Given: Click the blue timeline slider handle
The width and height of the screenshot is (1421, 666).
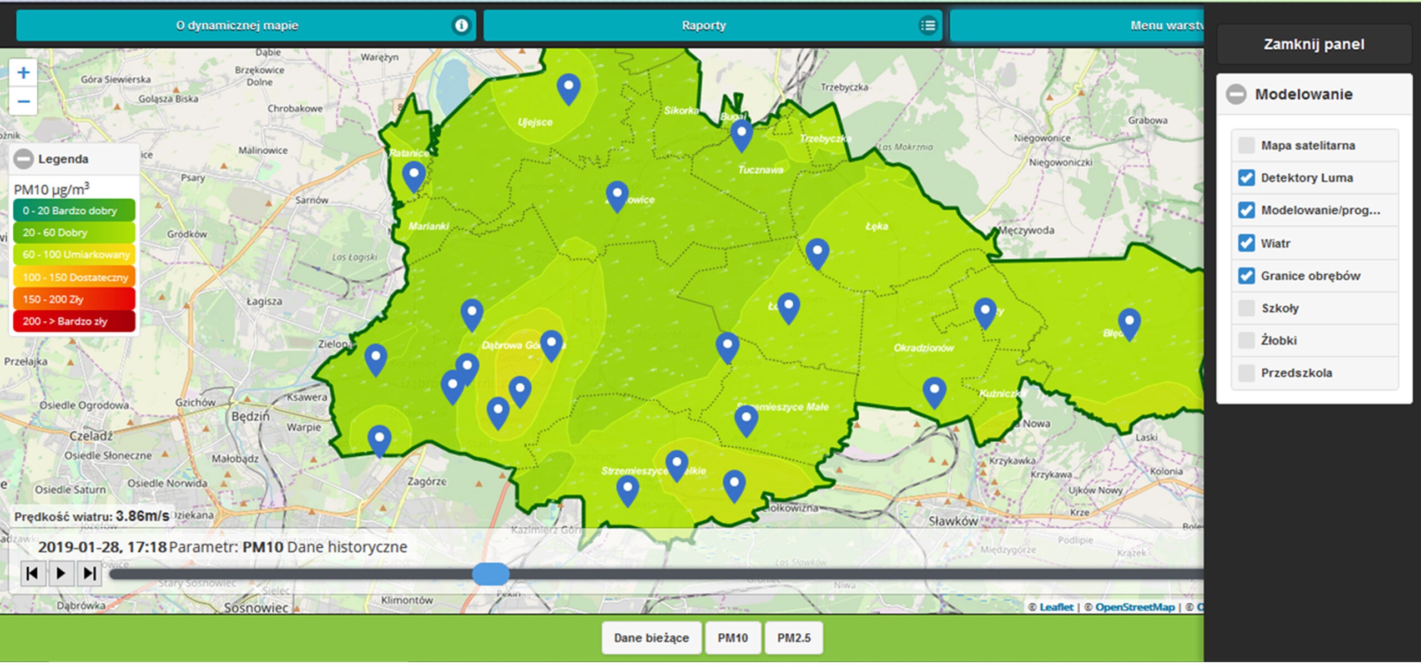Looking at the screenshot, I should click(x=490, y=574).
